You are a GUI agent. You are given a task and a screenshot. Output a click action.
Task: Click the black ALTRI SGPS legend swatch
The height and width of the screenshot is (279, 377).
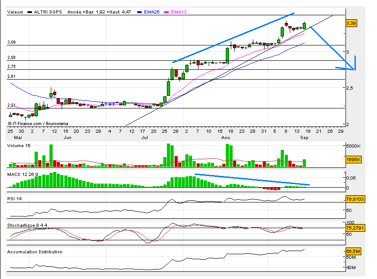click(x=30, y=12)
